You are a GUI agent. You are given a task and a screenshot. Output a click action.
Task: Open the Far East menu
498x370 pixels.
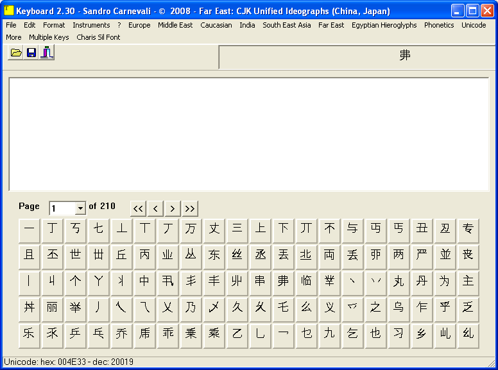(x=331, y=25)
